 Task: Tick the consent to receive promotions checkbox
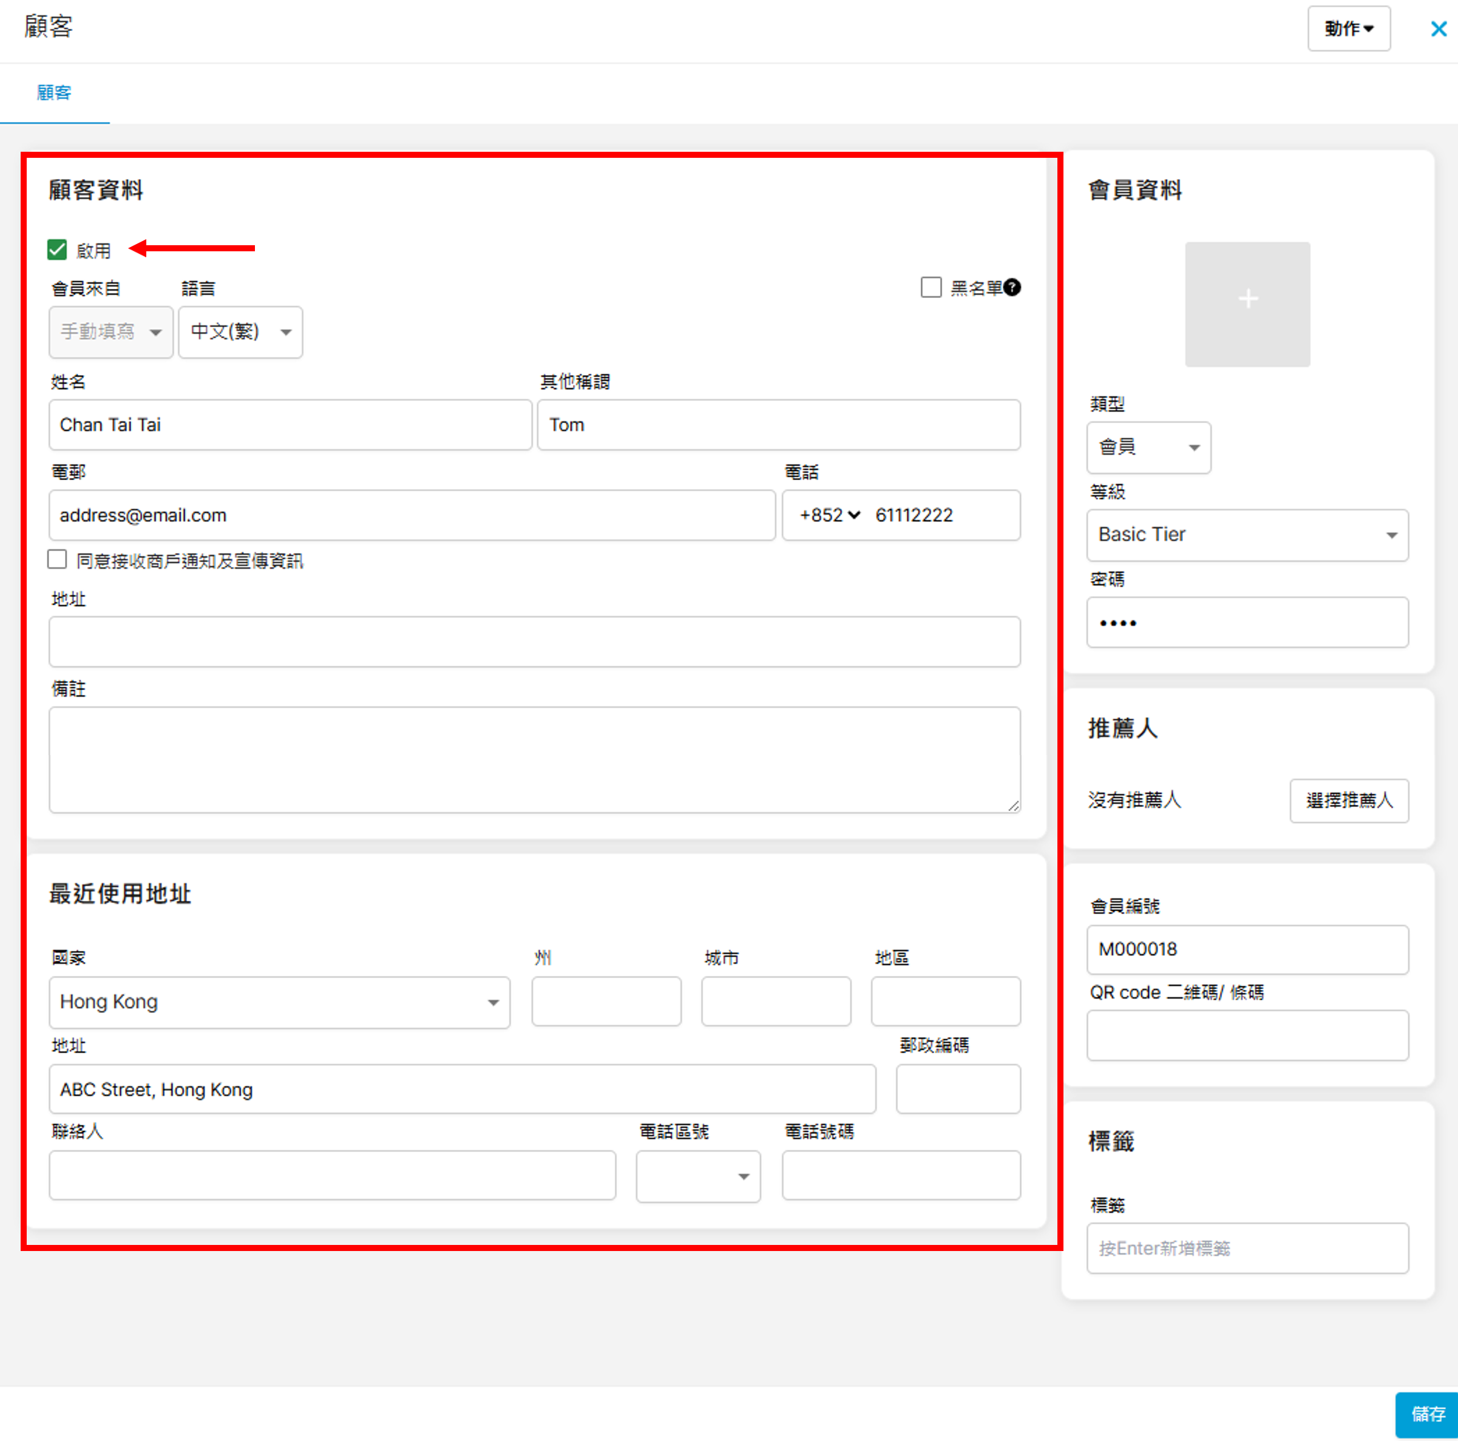click(57, 559)
